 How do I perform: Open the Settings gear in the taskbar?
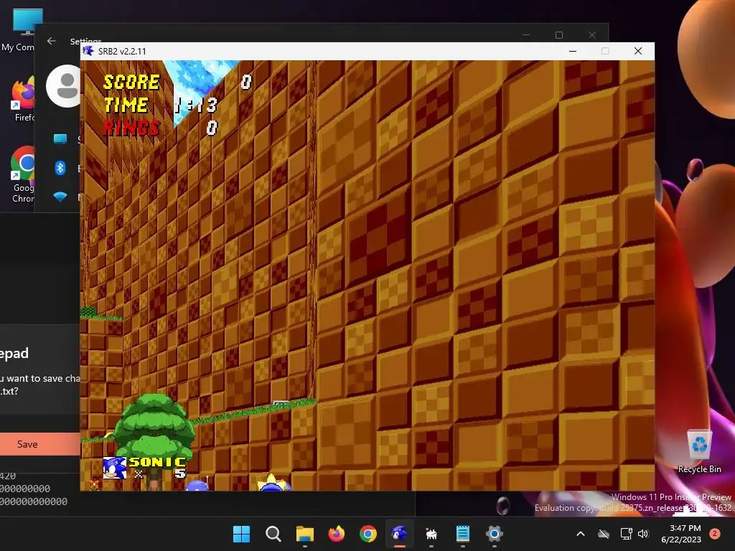[x=494, y=533]
